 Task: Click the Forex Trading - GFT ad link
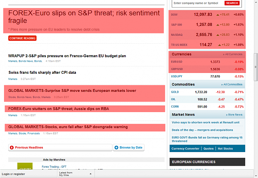coord(54,167)
